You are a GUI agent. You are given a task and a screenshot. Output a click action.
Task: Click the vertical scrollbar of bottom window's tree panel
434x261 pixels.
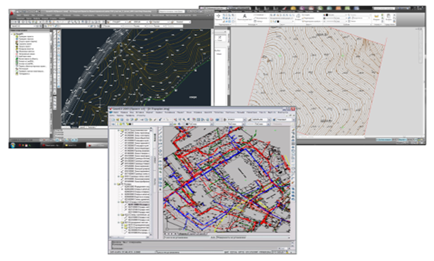click(151, 182)
